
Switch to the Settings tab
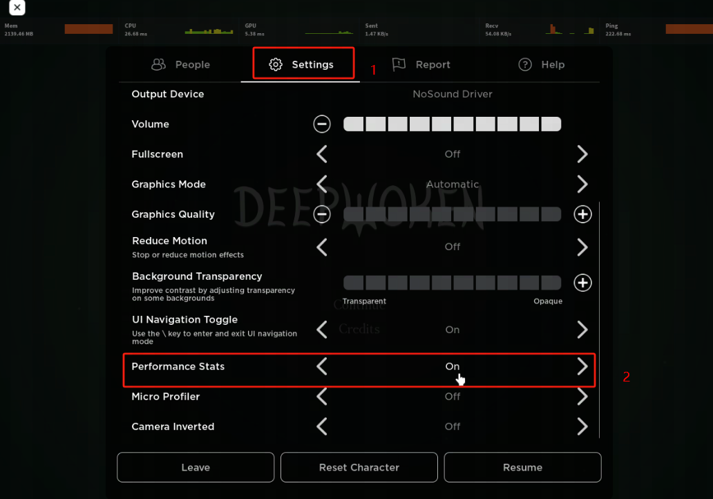pyautogui.click(x=301, y=64)
